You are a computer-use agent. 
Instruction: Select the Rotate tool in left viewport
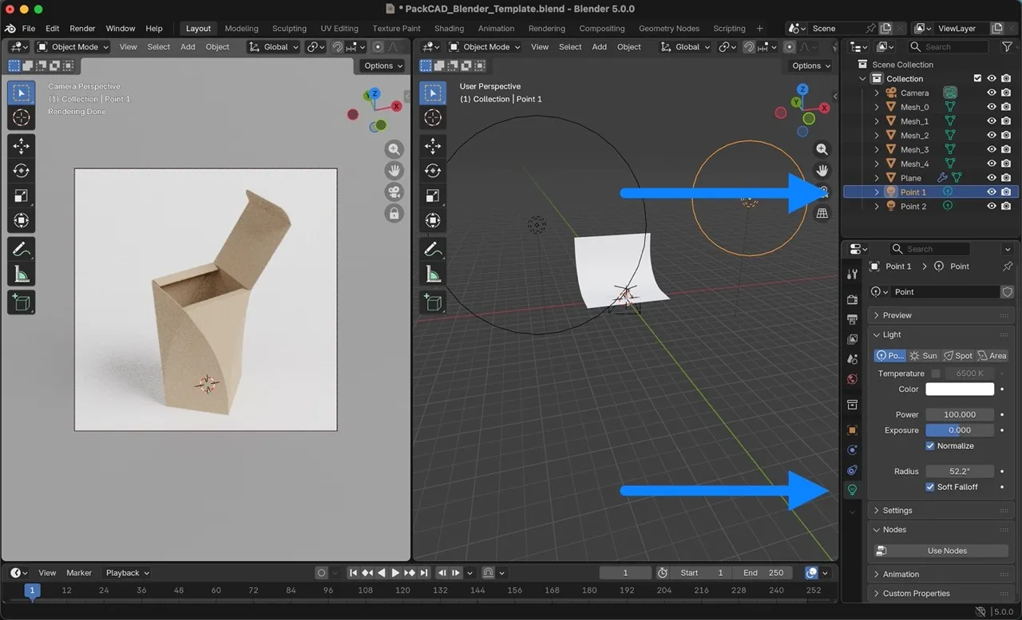click(x=22, y=171)
